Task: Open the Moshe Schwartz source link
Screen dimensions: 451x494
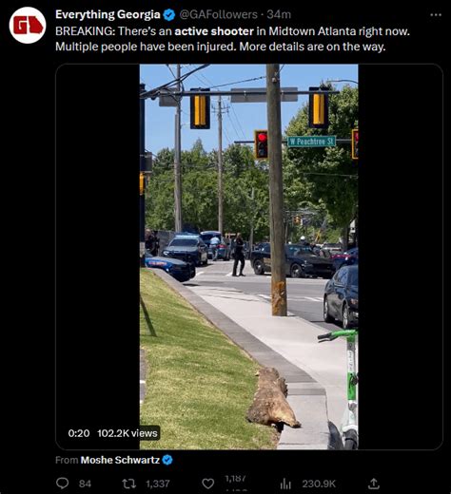Action: (120, 460)
